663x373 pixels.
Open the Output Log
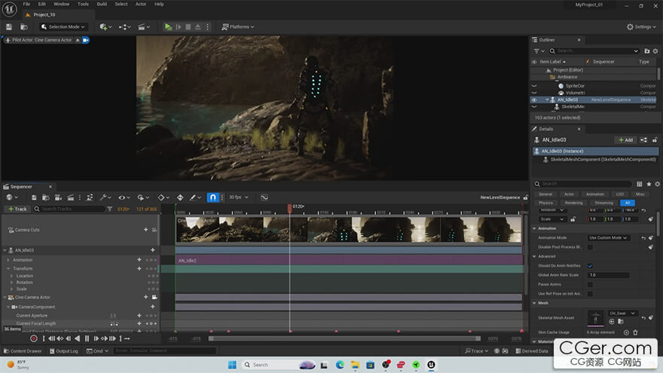pos(64,351)
